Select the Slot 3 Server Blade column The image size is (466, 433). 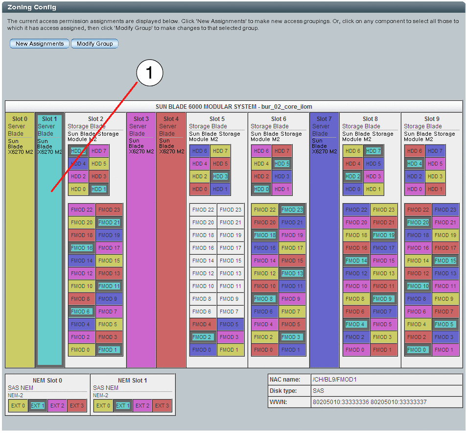pos(141,240)
